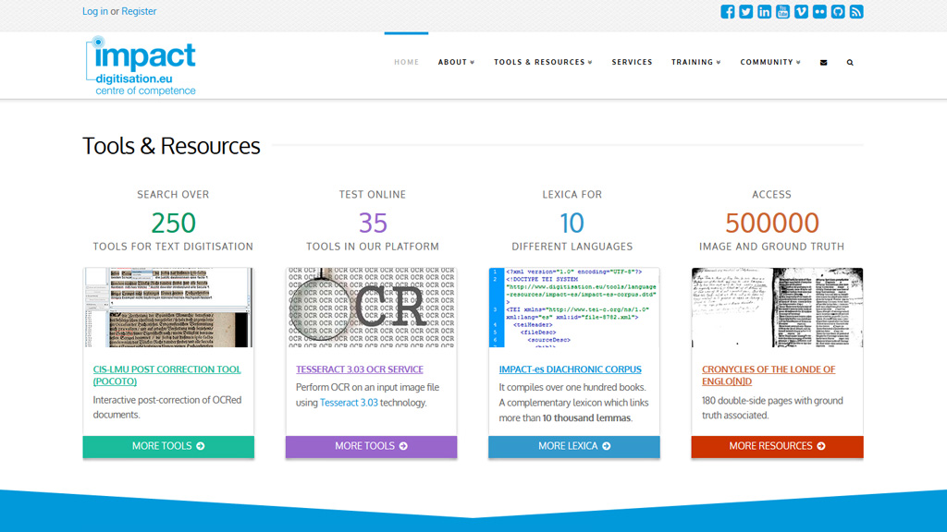947x532 pixels.
Task: Click the Register link
Action: point(139,11)
